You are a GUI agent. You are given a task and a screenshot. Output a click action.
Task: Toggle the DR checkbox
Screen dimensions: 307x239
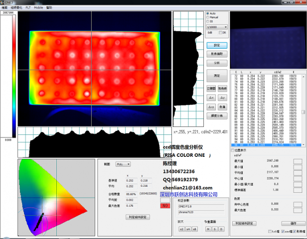tap(220, 32)
